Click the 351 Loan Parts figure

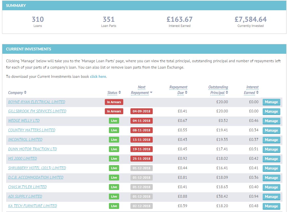click(109, 19)
